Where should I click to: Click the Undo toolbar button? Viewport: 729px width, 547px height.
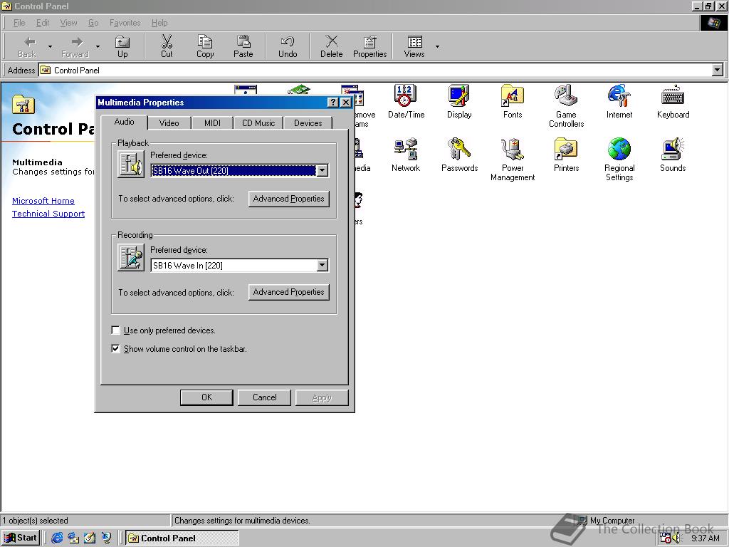point(288,46)
